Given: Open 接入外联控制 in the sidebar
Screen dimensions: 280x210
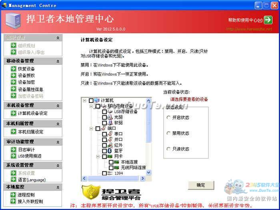Looking at the screenshot, I should point(30,202).
